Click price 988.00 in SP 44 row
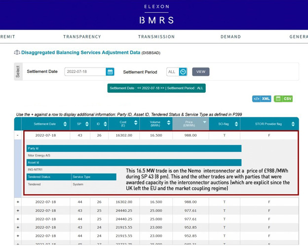Image resolution: width=308 pixels, height=246 pixels. (x=191, y=202)
